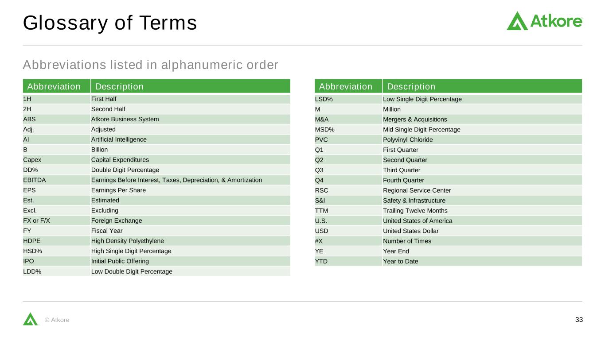The width and height of the screenshot is (605, 340).
Task: Select the EBITDA abbreviation cell
Action: tap(35, 180)
